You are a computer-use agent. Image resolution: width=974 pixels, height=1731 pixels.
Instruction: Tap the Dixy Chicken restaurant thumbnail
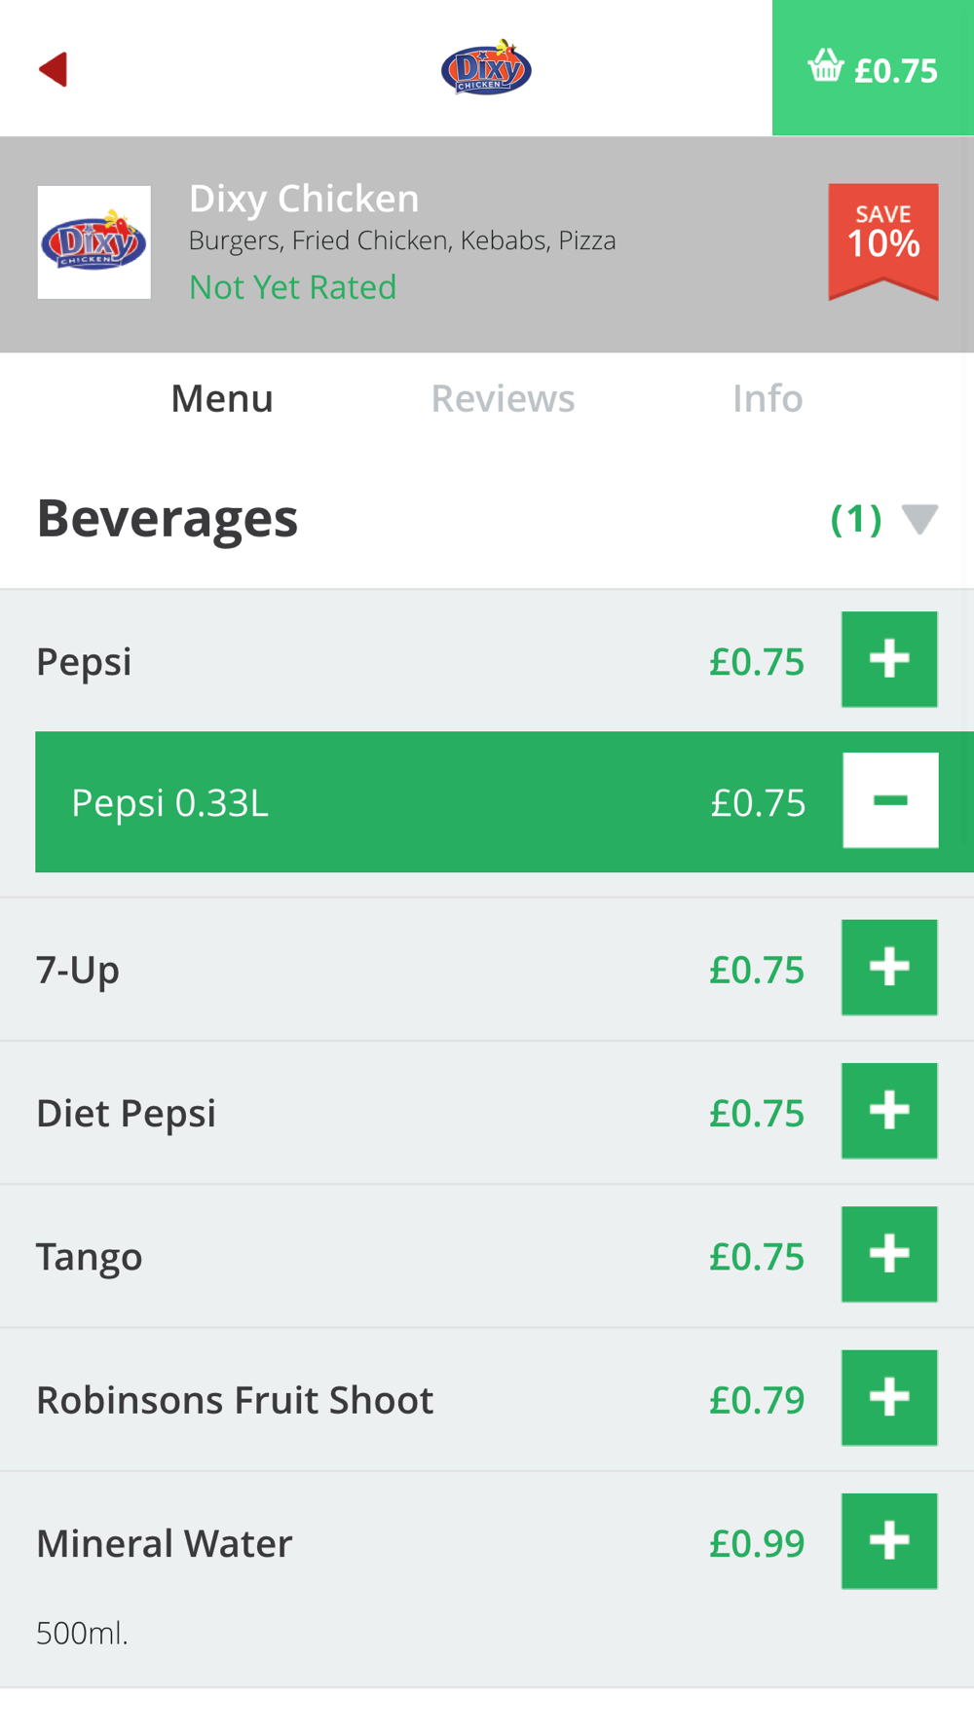point(94,242)
